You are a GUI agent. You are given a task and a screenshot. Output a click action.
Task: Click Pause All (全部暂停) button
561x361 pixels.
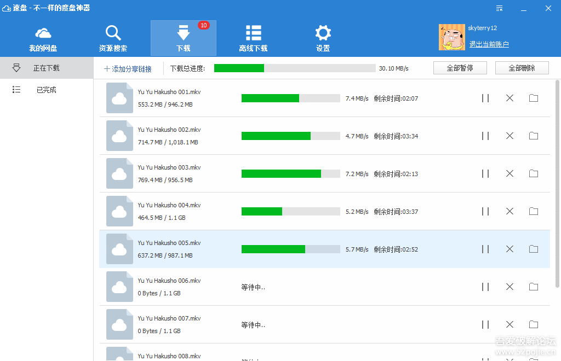(460, 68)
